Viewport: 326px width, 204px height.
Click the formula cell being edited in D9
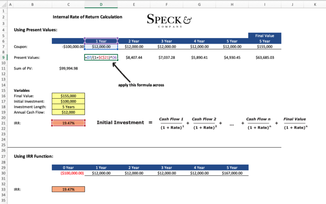[101, 57]
